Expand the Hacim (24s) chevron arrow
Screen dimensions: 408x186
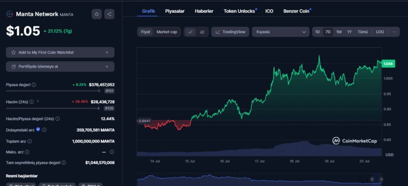coord(38,101)
